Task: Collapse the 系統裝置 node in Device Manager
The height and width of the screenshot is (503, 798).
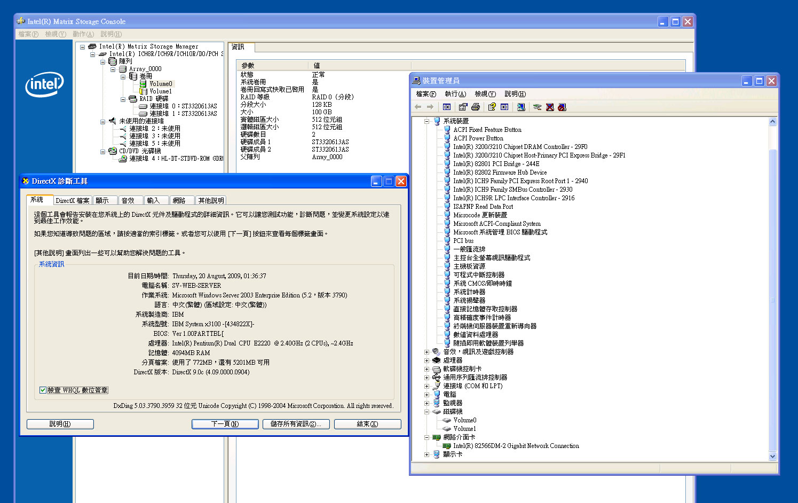Action: pos(426,121)
